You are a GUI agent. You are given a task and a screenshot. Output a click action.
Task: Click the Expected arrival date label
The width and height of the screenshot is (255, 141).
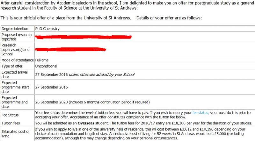click(x=15, y=74)
